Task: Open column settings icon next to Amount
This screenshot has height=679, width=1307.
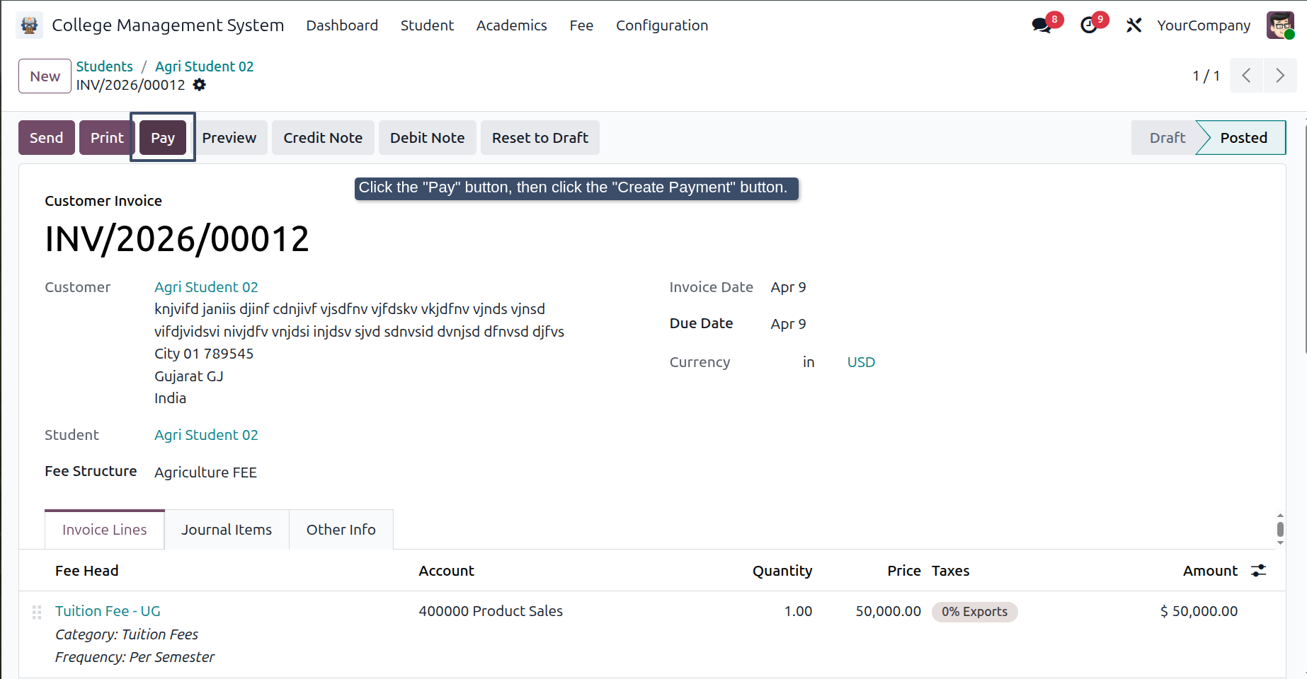Action: click(1258, 571)
